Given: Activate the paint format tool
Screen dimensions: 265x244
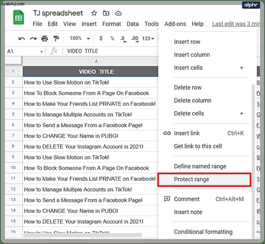Looking at the screenshot, I should [x=56, y=38].
